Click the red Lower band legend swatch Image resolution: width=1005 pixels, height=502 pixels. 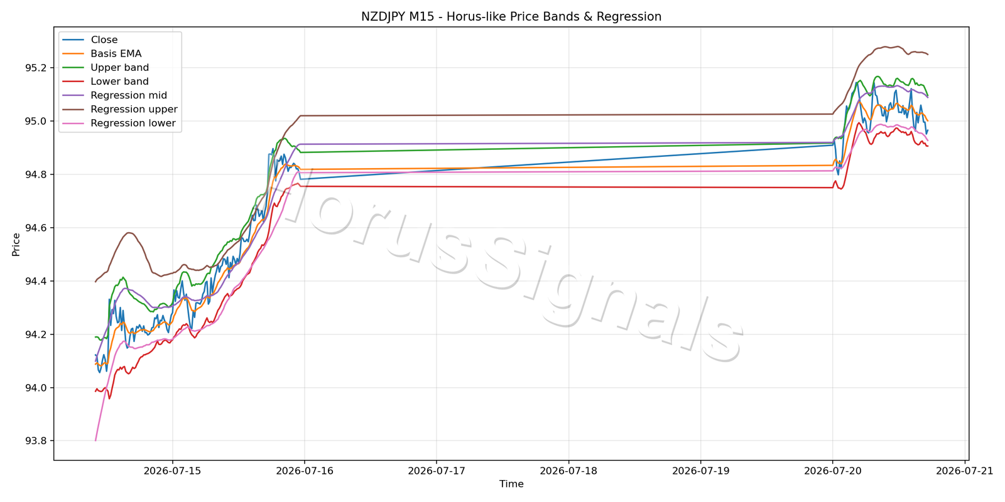coord(73,82)
